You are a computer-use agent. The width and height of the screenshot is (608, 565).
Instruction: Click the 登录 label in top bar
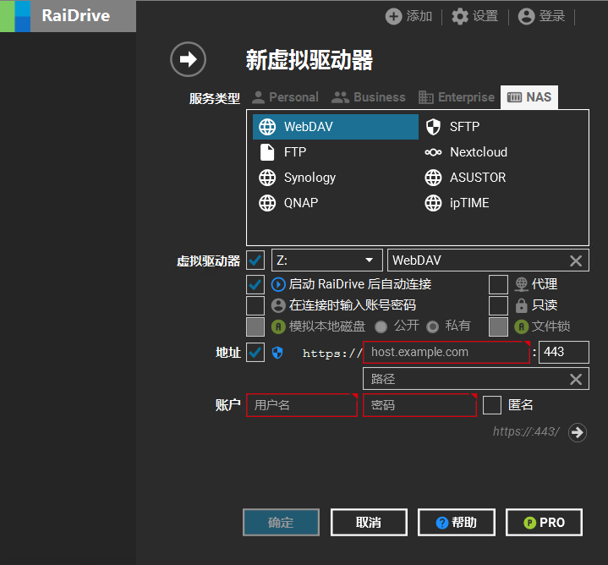point(552,16)
